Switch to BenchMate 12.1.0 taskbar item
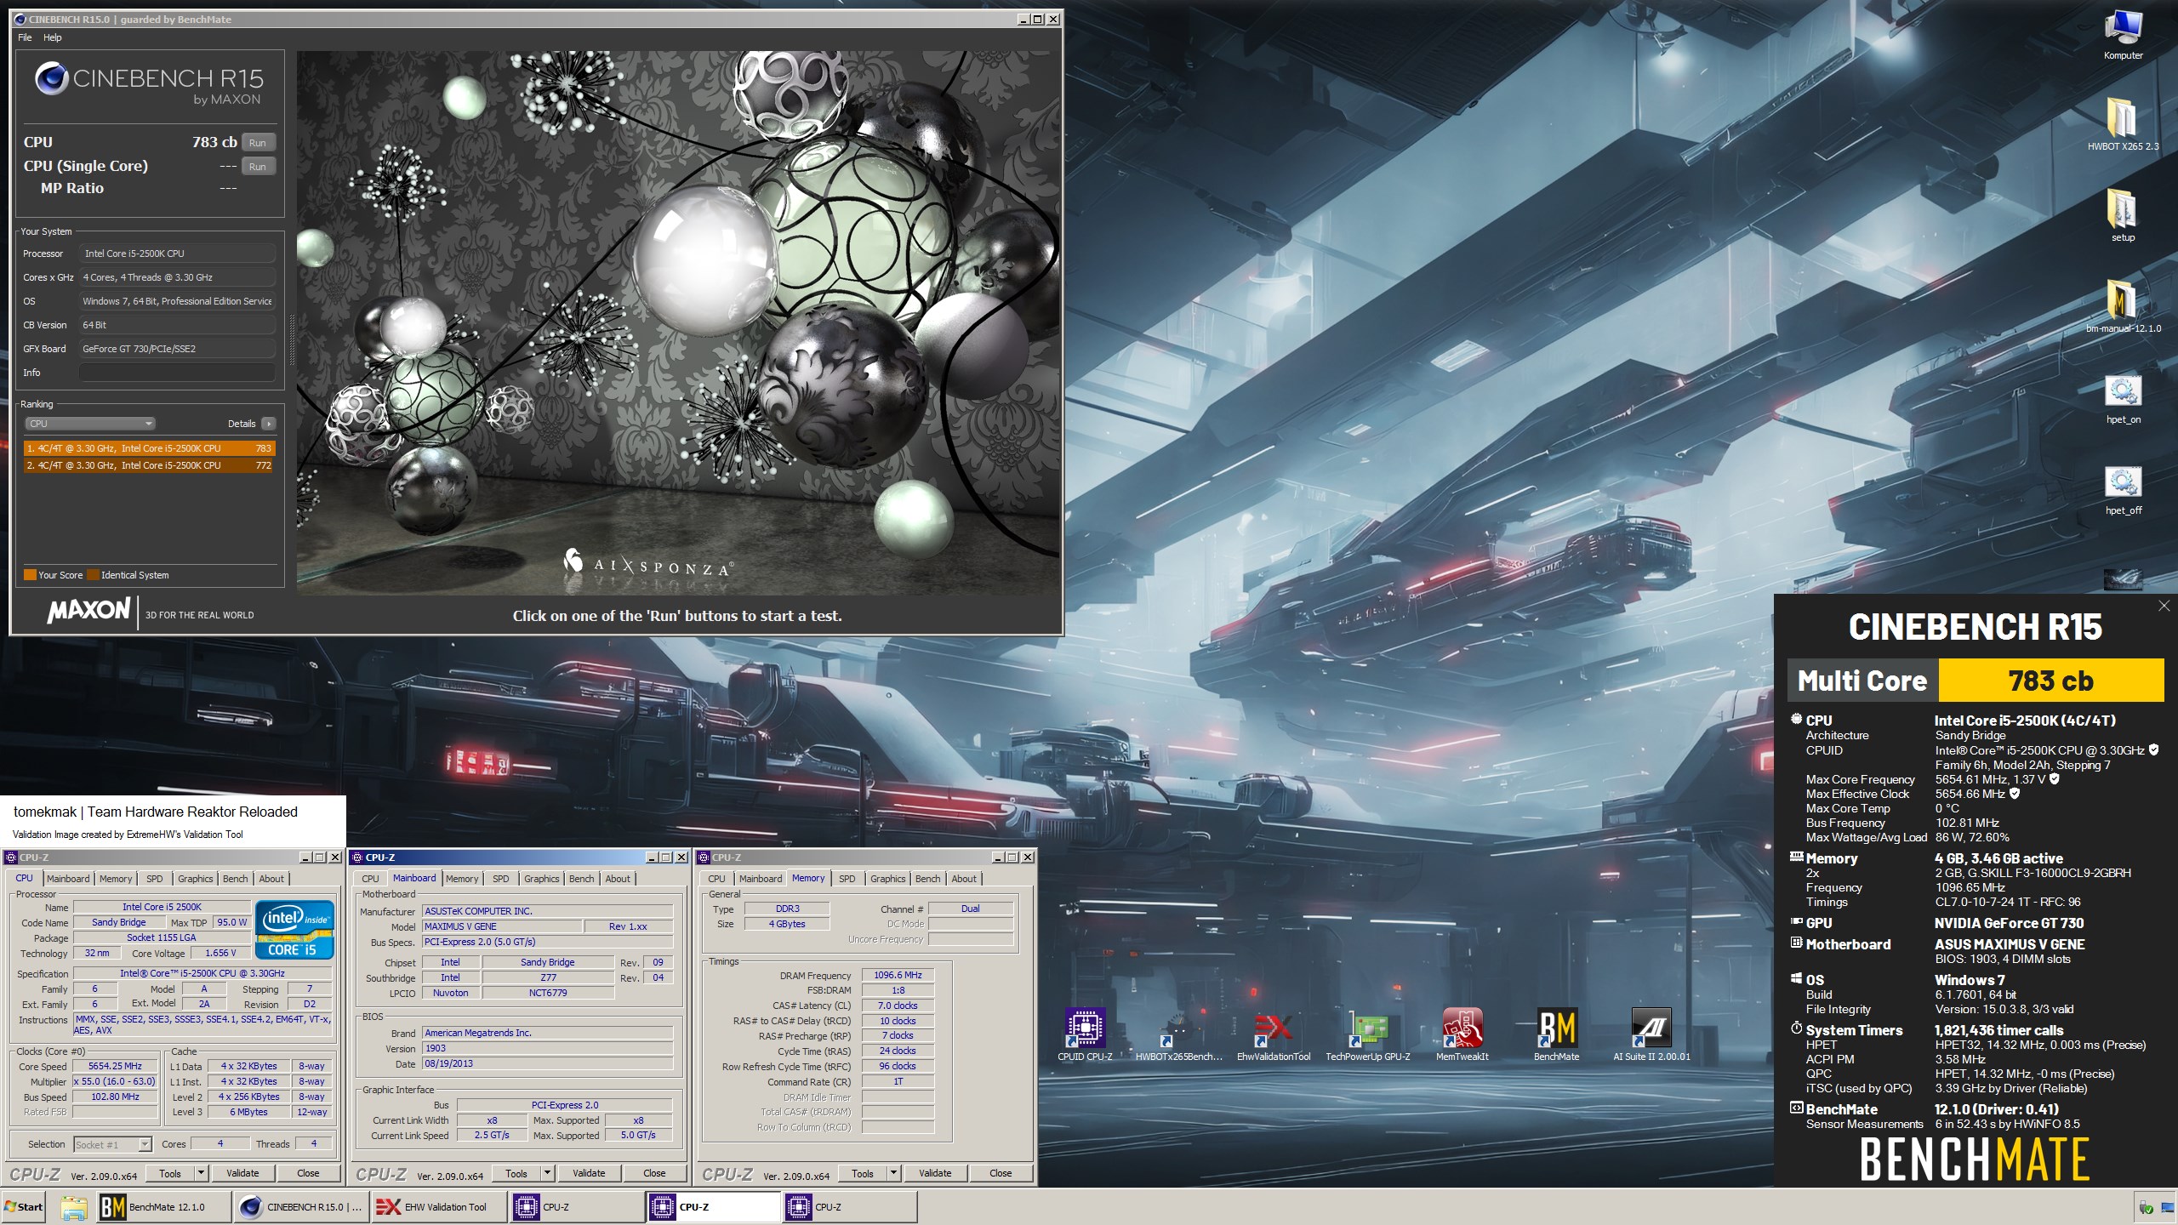This screenshot has width=2178, height=1225. coord(163,1206)
